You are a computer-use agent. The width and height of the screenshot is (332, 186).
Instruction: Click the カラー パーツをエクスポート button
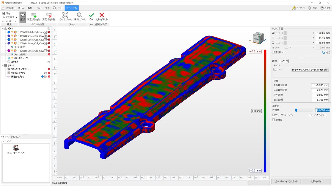pyautogui.click(x=285, y=181)
